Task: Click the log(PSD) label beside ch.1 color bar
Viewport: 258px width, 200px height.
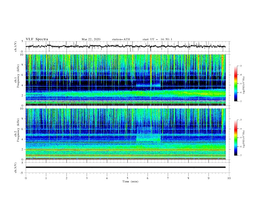Action: pos(244,85)
